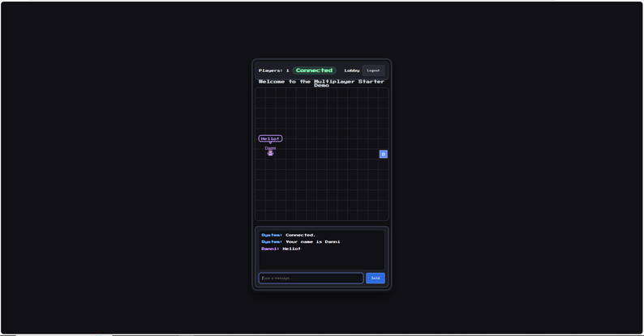
Task: Click the 'System: Connected.' chat line
Action: pyautogui.click(x=288, y=235)
